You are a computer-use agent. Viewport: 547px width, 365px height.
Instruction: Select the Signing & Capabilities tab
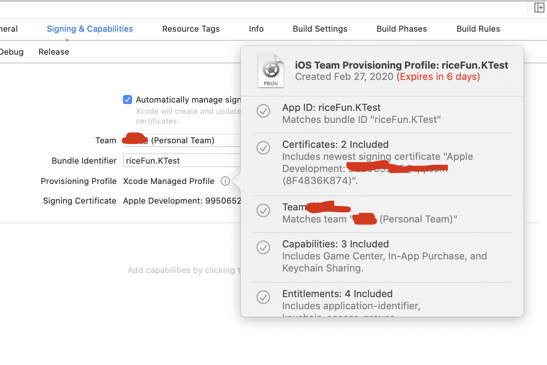[x=90, y=29]
